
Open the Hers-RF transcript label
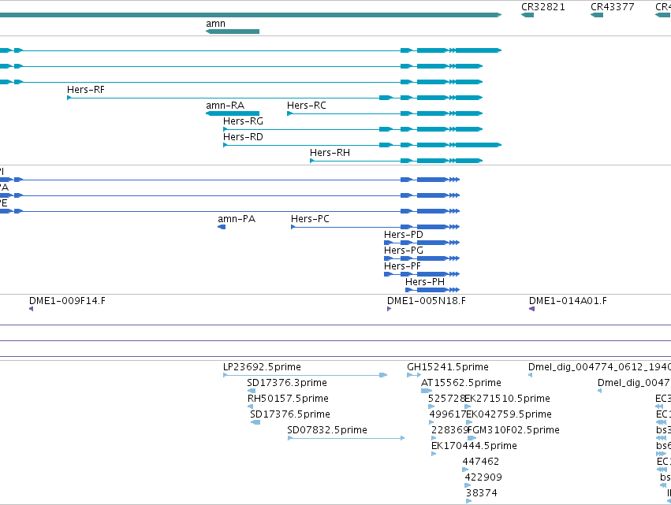[86, 90]
